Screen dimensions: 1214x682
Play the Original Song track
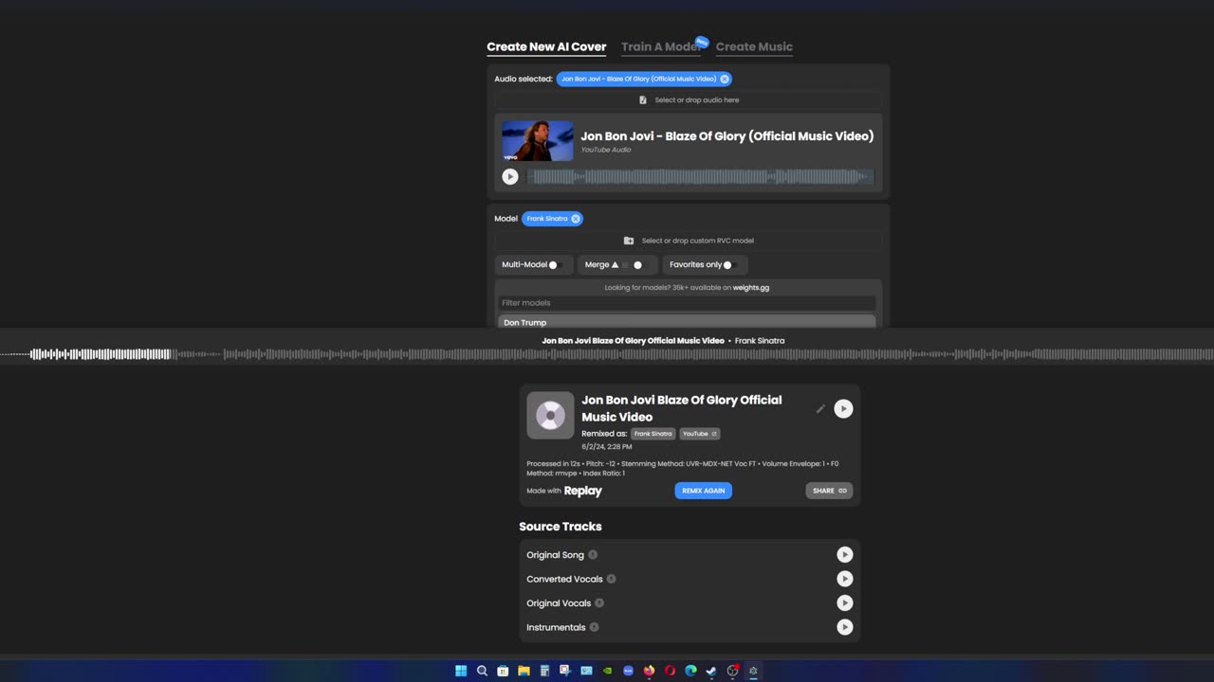(x=845, y=555)
